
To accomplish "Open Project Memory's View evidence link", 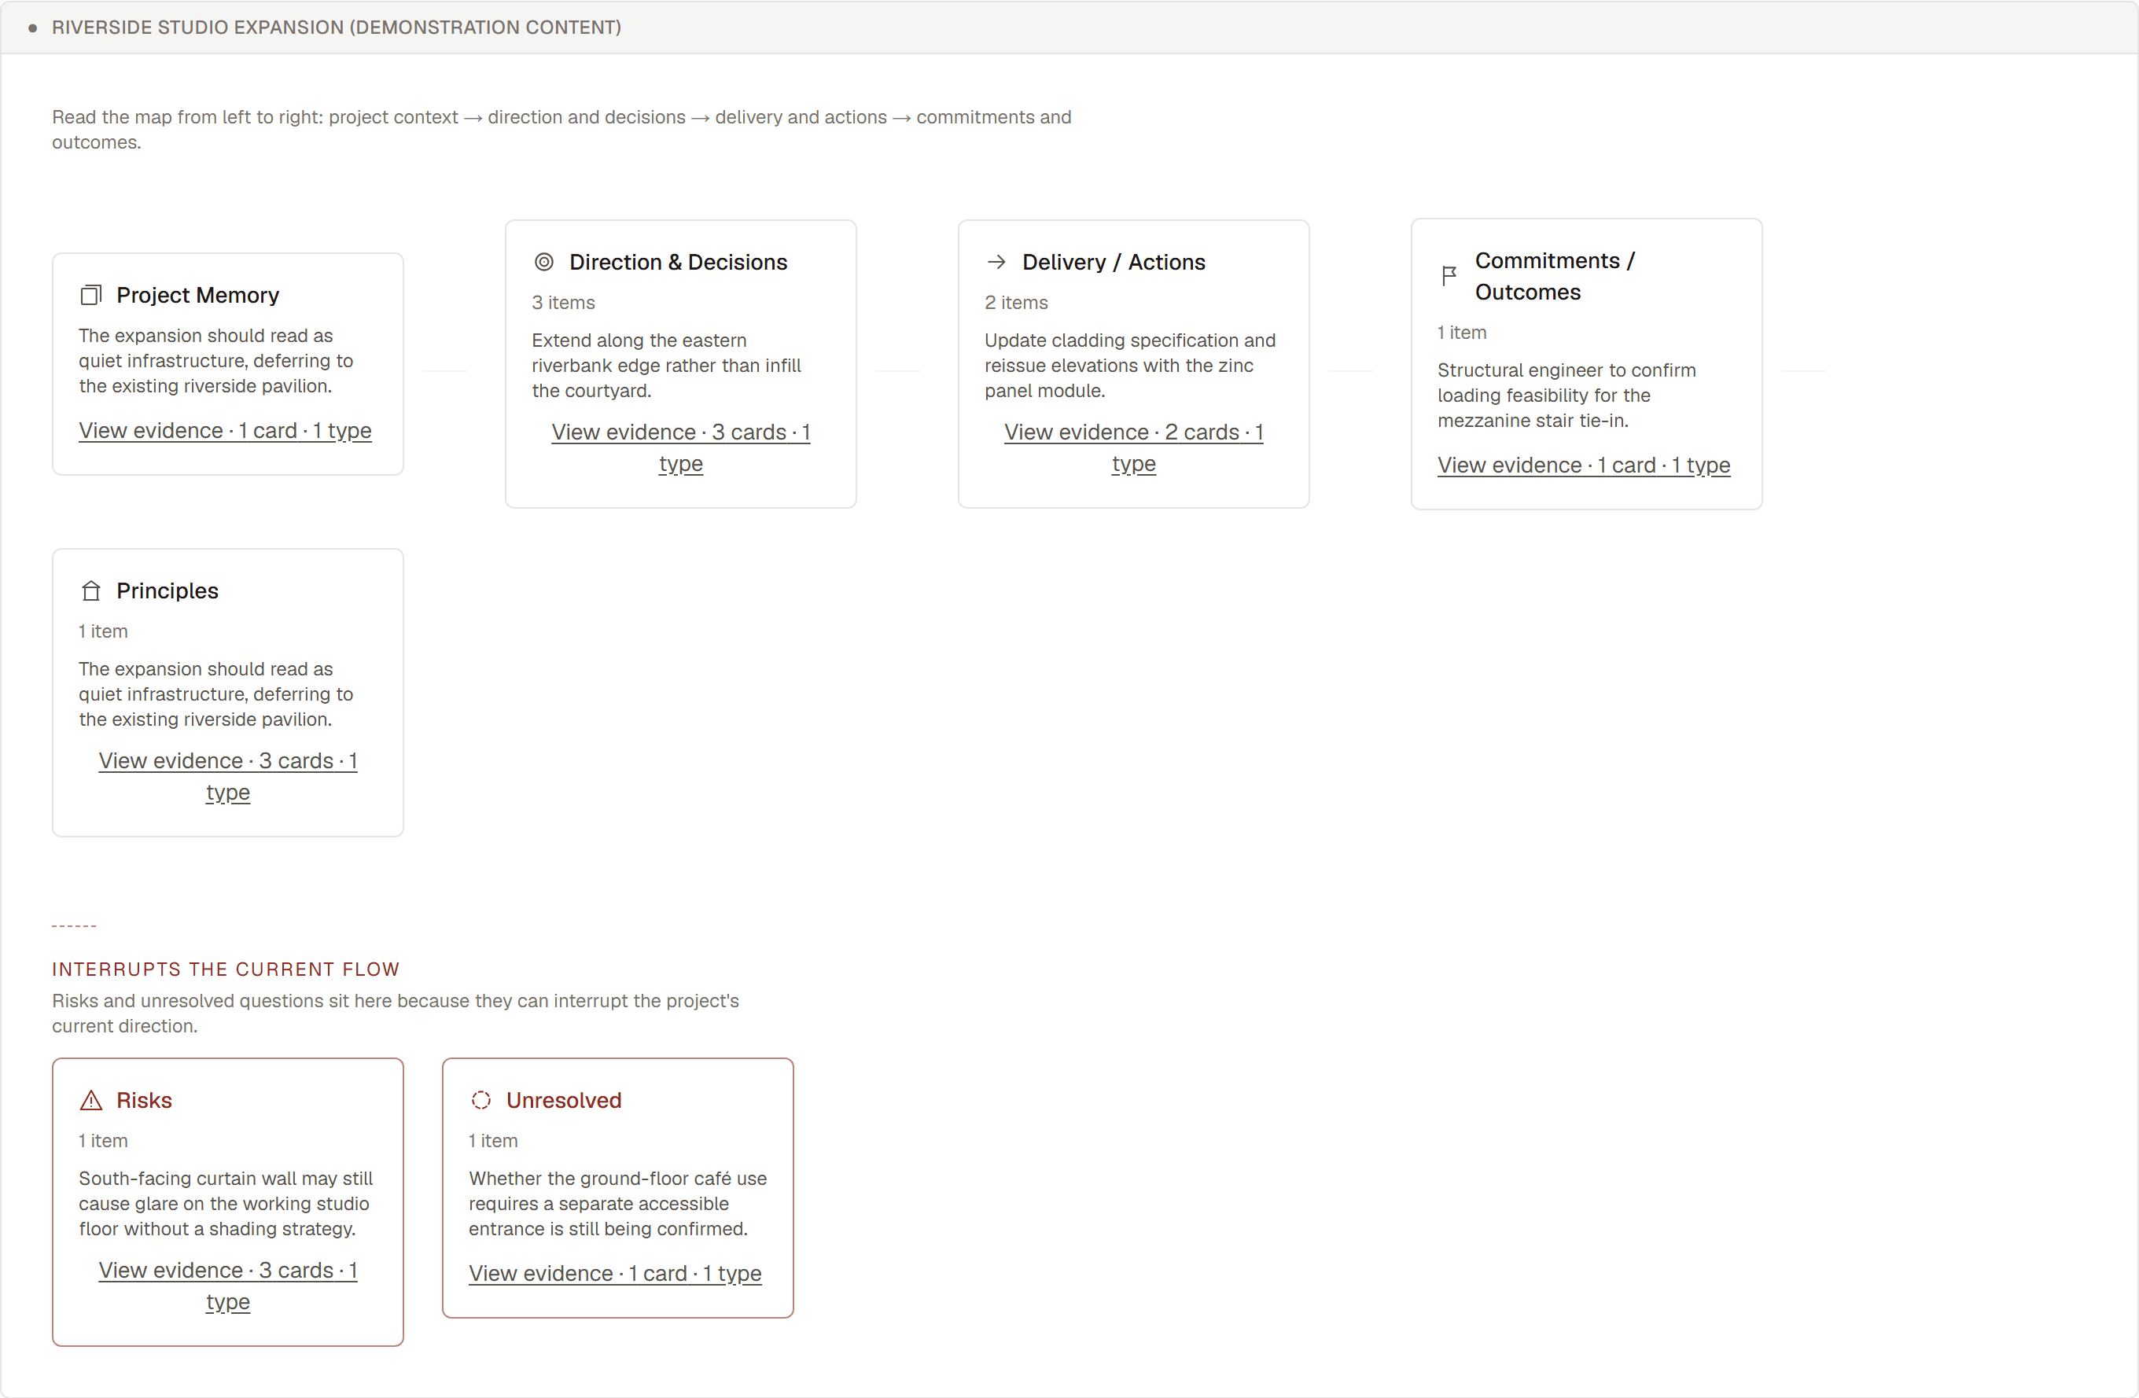I will (225, 430).
